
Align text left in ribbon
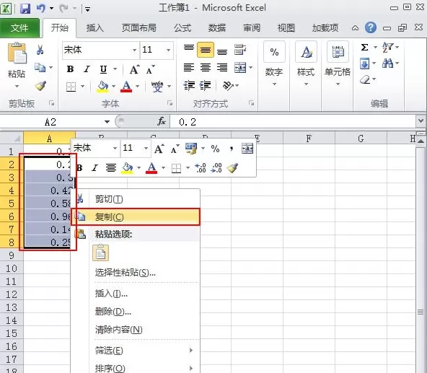coord(189,67)
